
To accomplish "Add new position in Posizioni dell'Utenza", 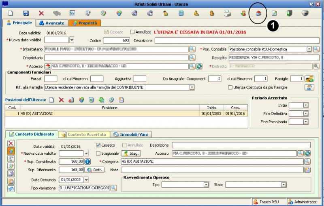I will tap(51, 100).
